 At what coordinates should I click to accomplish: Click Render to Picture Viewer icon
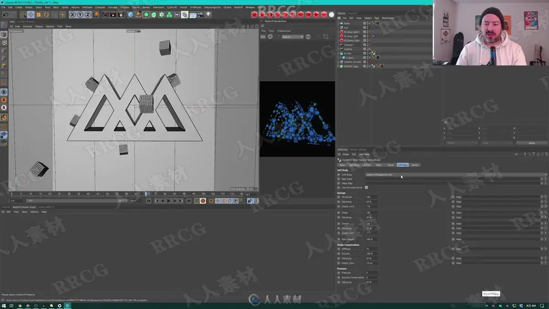pos(113,15)
